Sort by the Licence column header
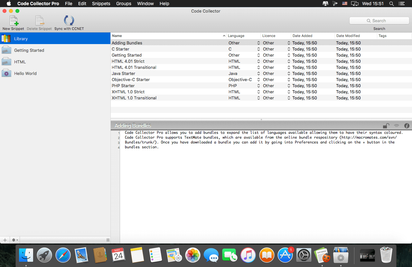 click(276, 36)
